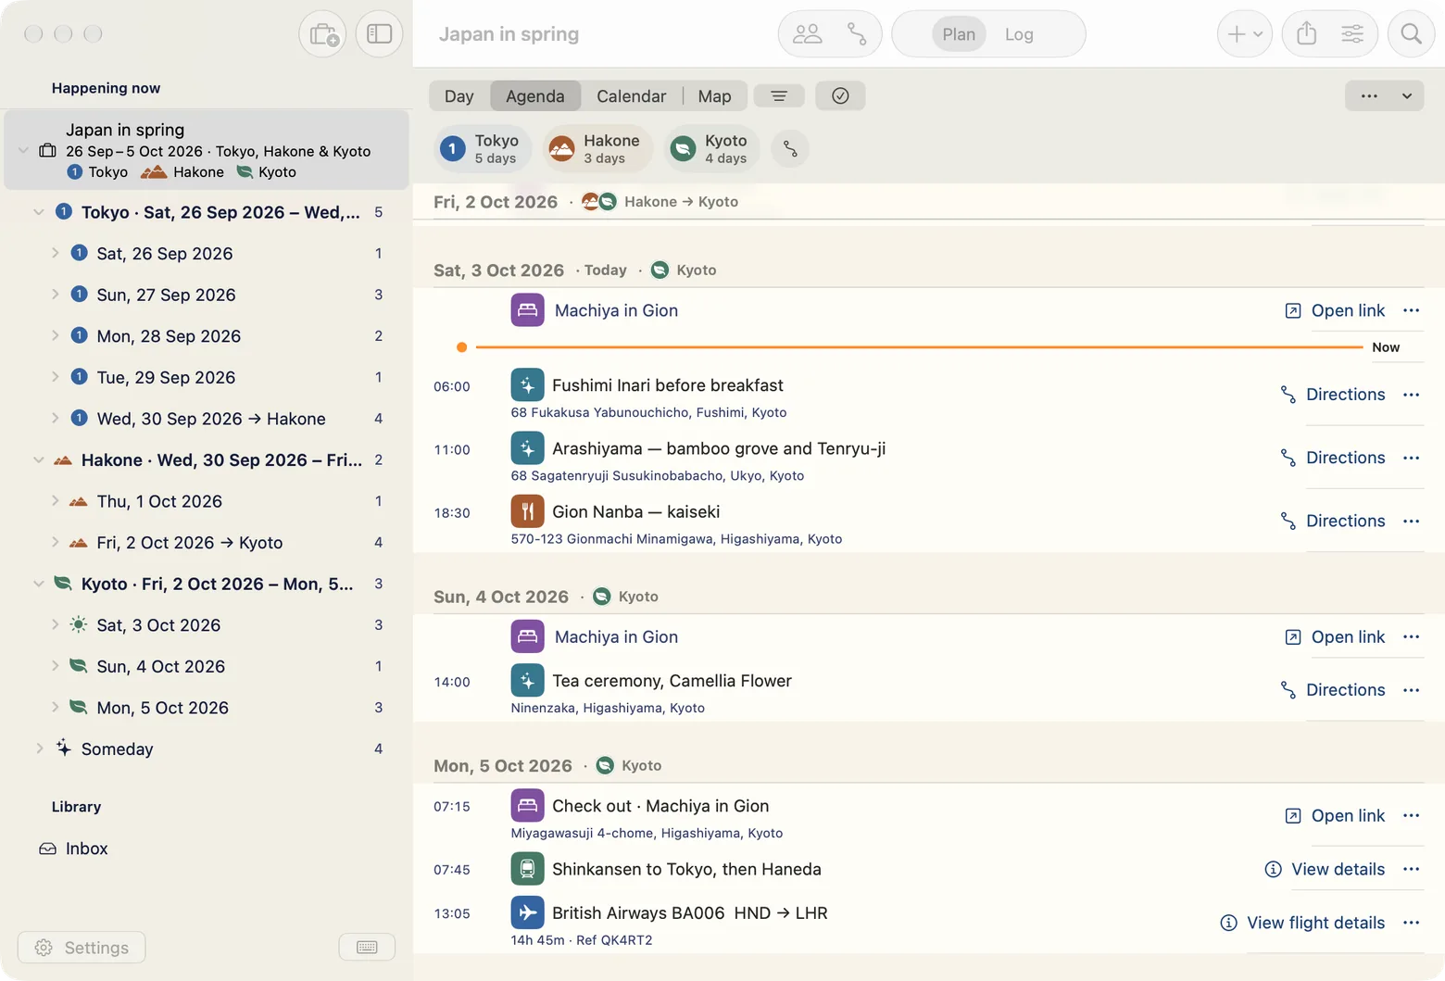Toggle the completed checkmark circle icon
The height and width of the screenshot is (981, 1445).
tap(840, 96)
